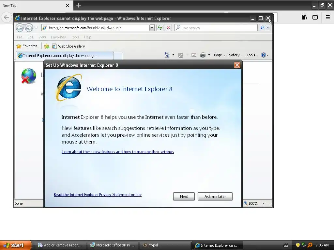Maximize the Internet Explorer window
The height and width of the screenshot is (250, 334).
click(261, 19)
